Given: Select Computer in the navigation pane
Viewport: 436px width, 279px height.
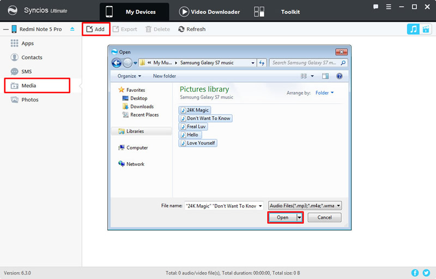Looking at the screenshot, I should coord(133,147).
